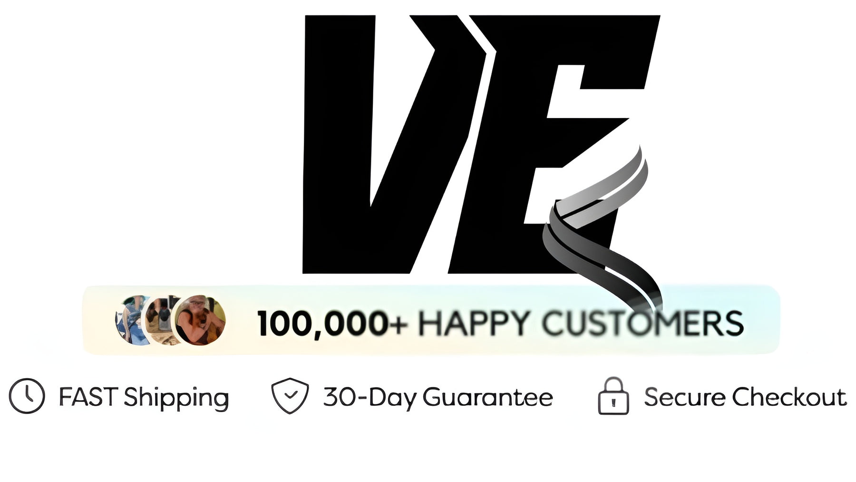Click the banner's blue right edge after CUSTOMERS
856x482 pixels.
pyautogui.click(x=762, y=320)
